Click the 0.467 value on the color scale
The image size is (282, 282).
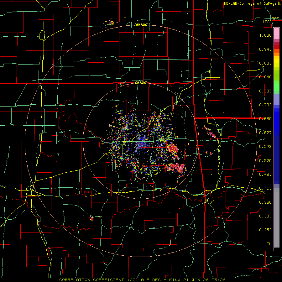coord(265,175)
